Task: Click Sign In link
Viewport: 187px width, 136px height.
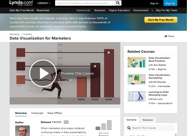Action: 154,3
